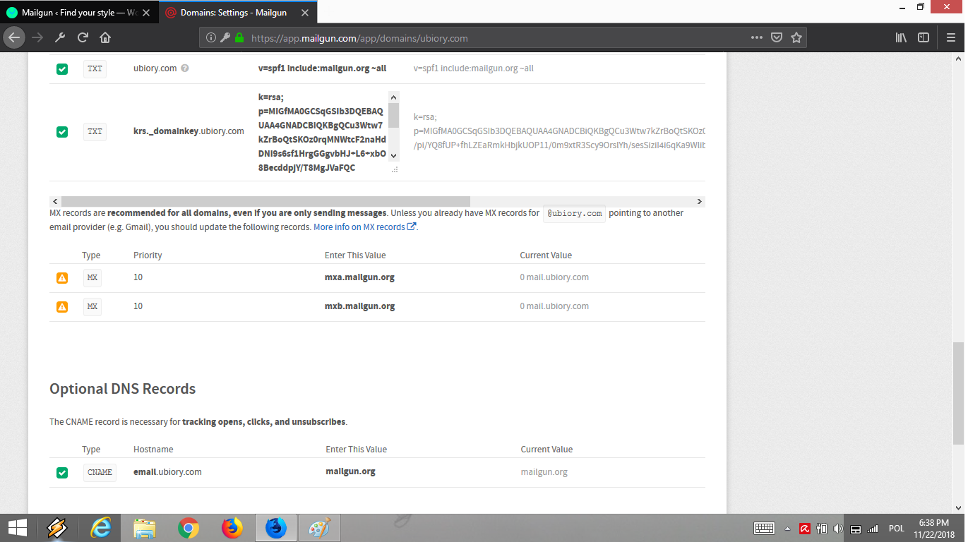Click the email.ubiory.com hostname
The height and width of the screenshot is (542, 980).
(x=167, y=472)
